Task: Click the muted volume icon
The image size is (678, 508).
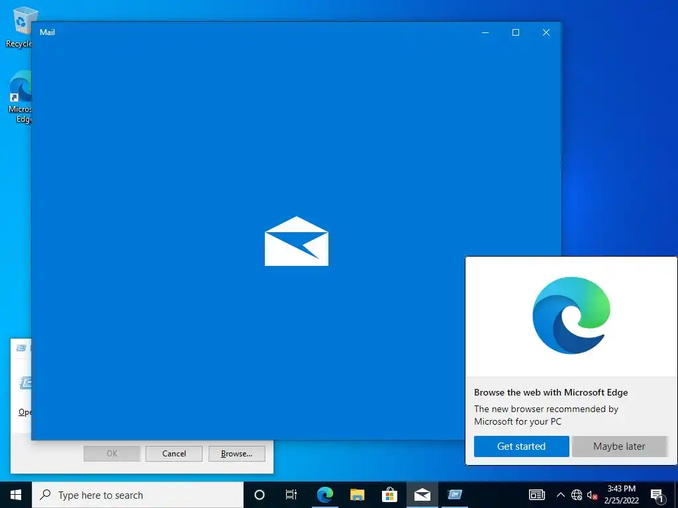Action: pos(593,495)
